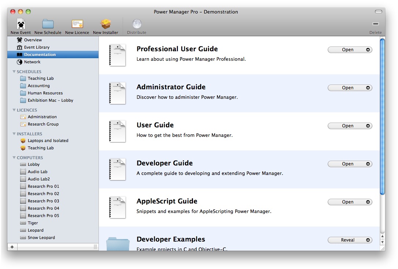Select the Human Resources schedule
398x269 pixels.
(53, 93)
